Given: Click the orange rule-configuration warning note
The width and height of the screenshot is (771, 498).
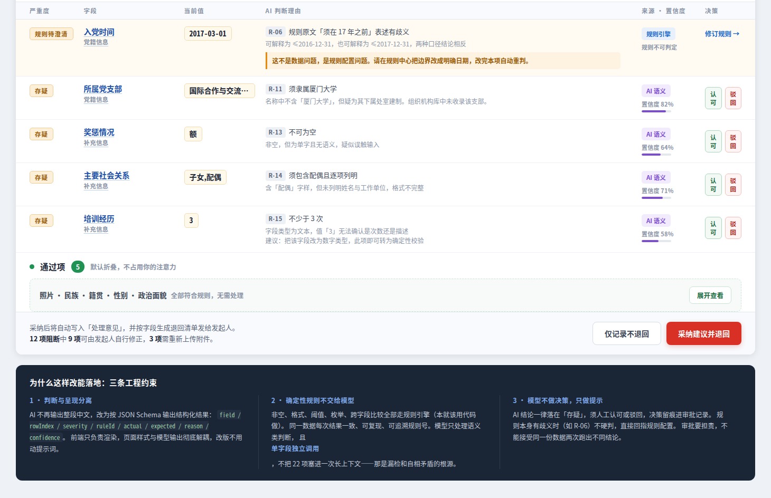Looking at the screenshot, I should pyautogui.click(x=443, y=61).
